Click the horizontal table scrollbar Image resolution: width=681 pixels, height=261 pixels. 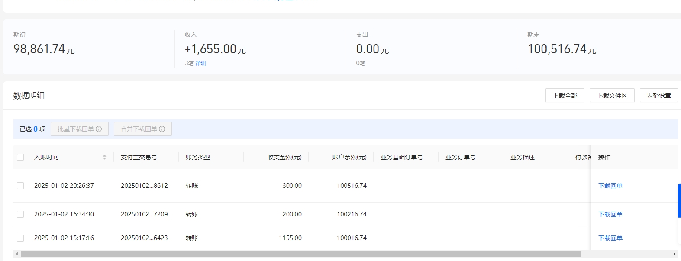pos(300,254)
